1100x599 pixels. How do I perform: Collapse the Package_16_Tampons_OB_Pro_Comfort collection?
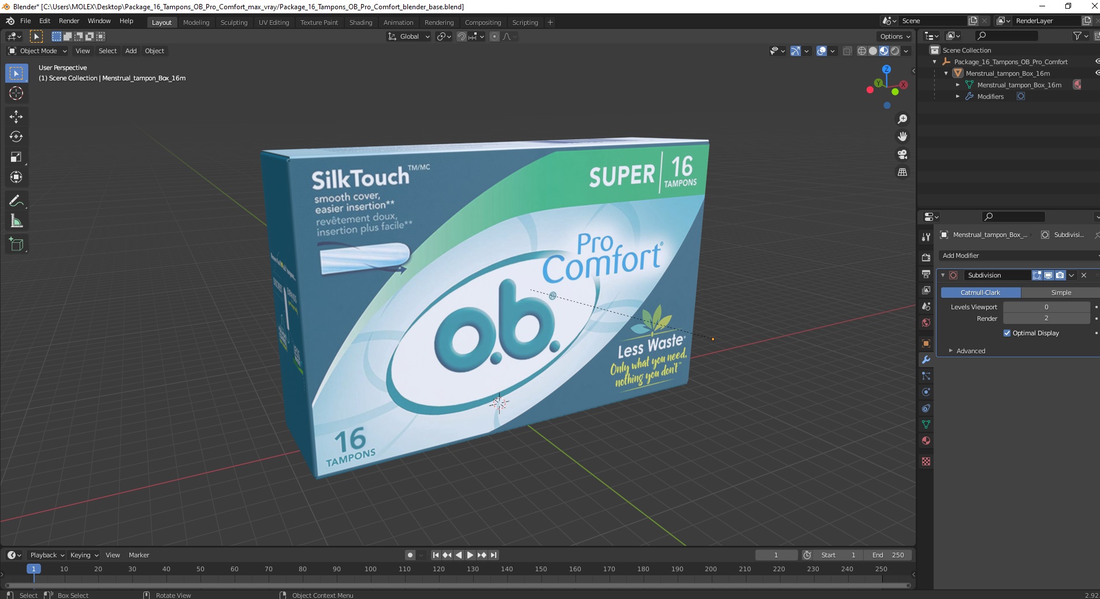tap(935, 62)
